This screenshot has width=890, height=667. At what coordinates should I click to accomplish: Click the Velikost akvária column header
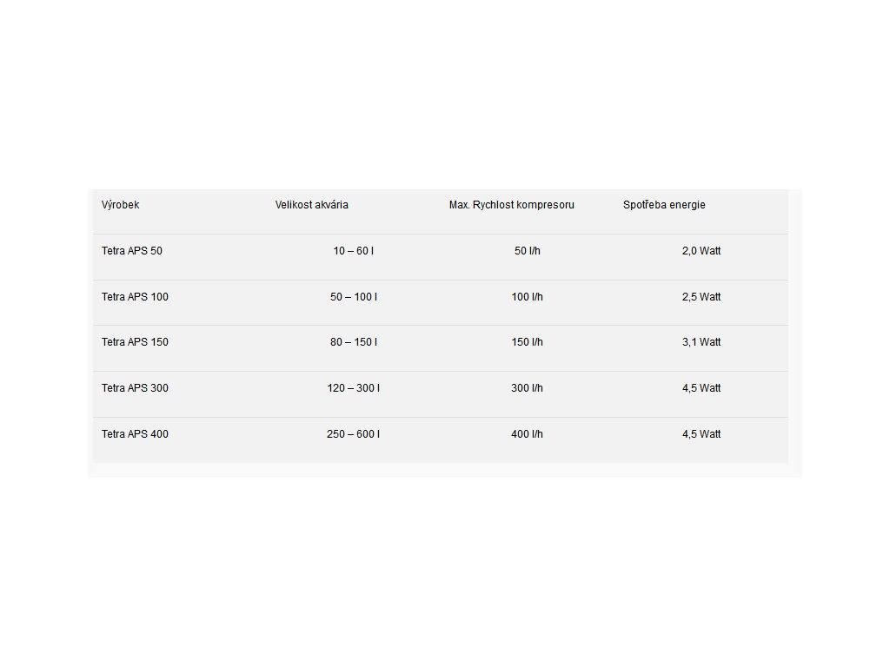312,205
